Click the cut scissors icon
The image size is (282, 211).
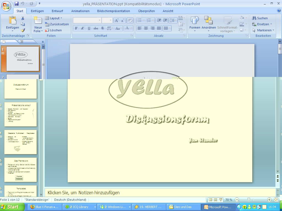click(x=23, y=18)
